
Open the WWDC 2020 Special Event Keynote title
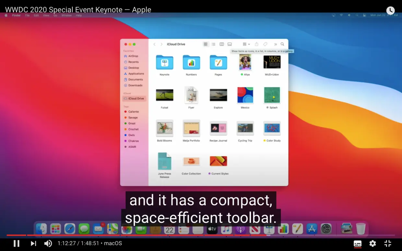tap(78, 10)
